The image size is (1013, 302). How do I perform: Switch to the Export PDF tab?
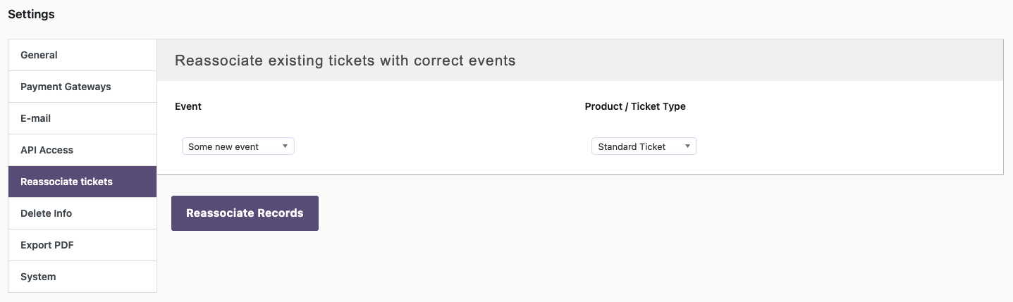coord(47,245)
